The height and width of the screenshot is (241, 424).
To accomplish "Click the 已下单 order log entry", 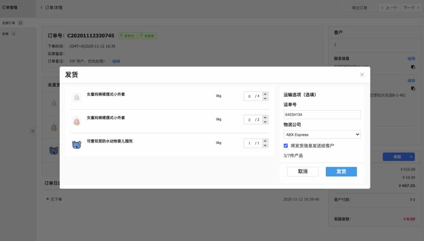I will pos(56,199).
